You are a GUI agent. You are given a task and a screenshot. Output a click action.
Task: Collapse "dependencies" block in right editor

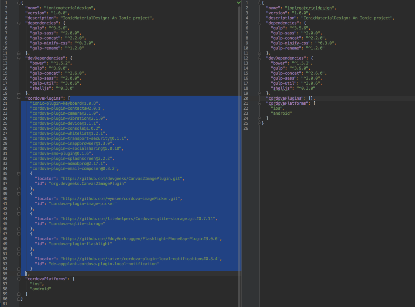click(260, 23)
